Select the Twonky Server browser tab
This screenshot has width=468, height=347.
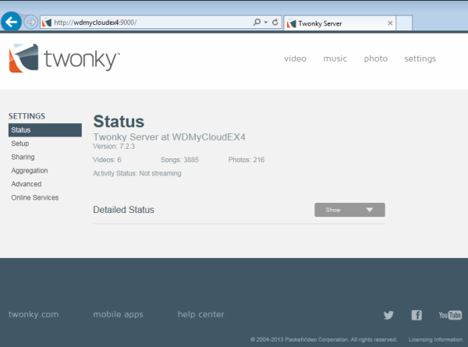(339, 23)
